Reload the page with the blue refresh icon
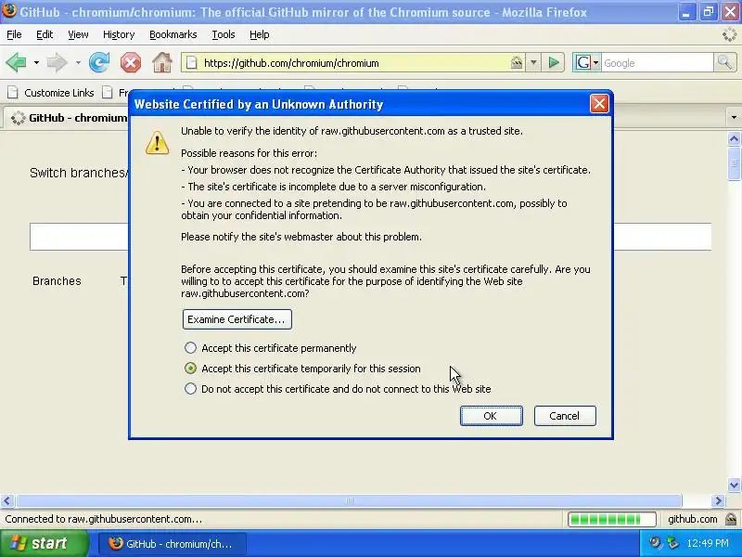742x557 pixels. [99, 62]
